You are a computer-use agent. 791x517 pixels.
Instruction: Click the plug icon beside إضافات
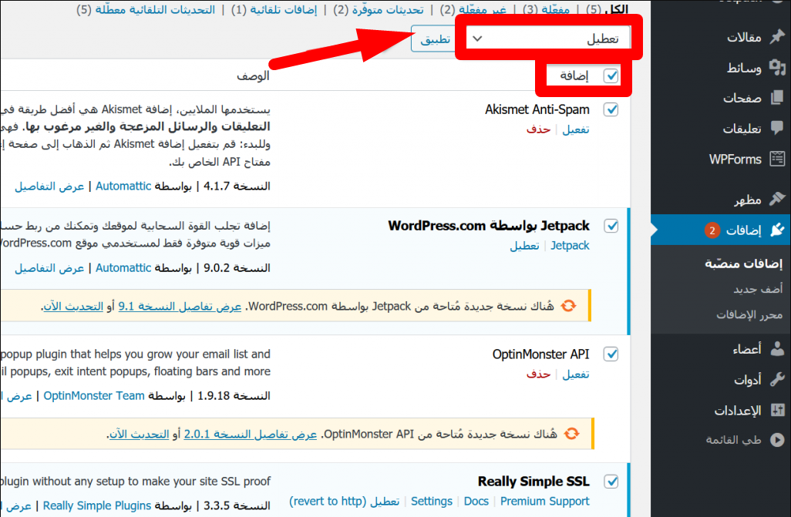tap(777, 230)
